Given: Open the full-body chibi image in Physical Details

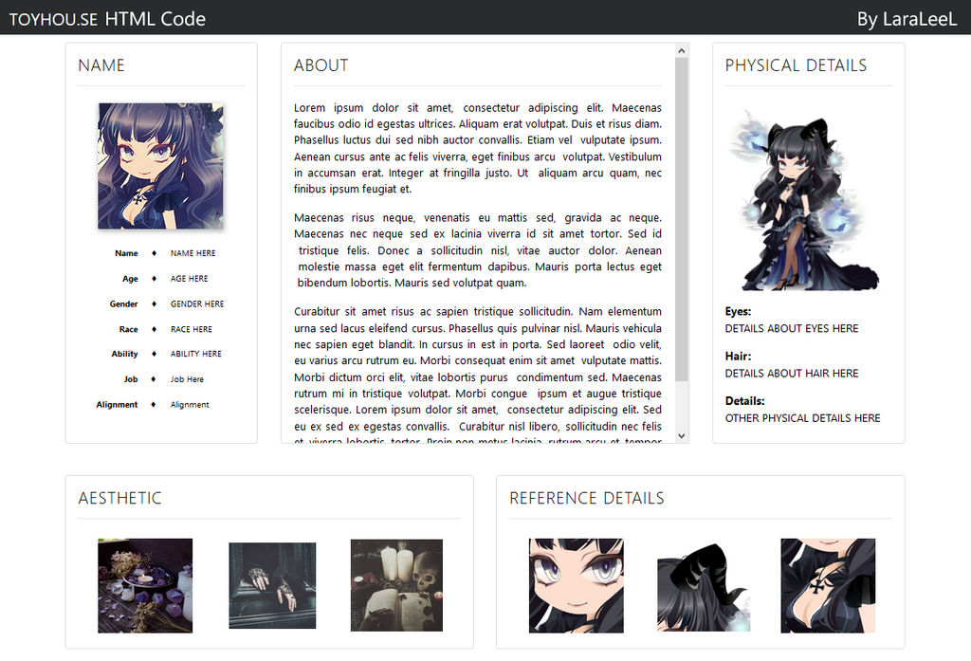Looking at the screenshot, I should click(807, 199).
